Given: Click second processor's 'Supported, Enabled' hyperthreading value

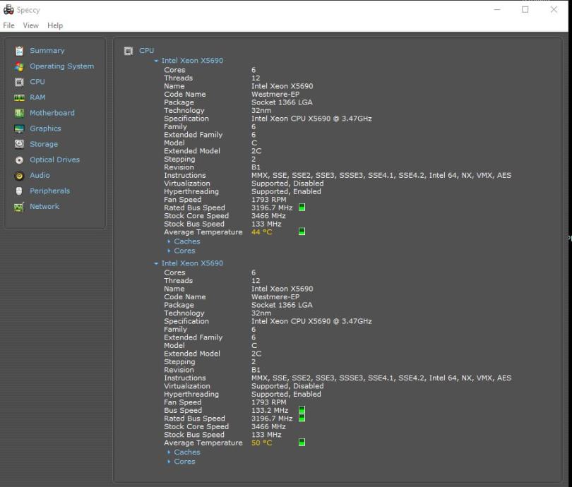Looking at the screenshot, I should [287, 394].
